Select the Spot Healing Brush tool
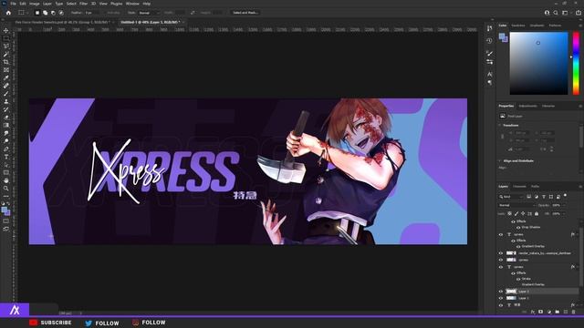The height and width of the screenshot is (328, 584). pos(6,86)
